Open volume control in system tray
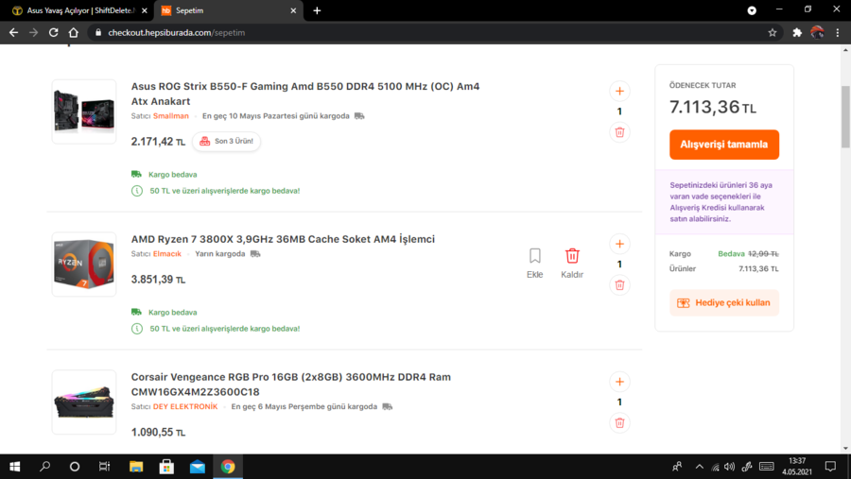The image size is (851, 479). pos(729,467)
